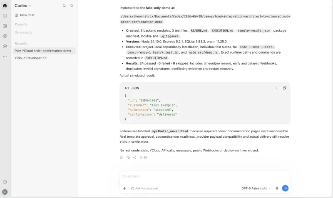Open the user avatar at bottom left
This screenshot has height=198, width=333.
(x=5, y=192)
